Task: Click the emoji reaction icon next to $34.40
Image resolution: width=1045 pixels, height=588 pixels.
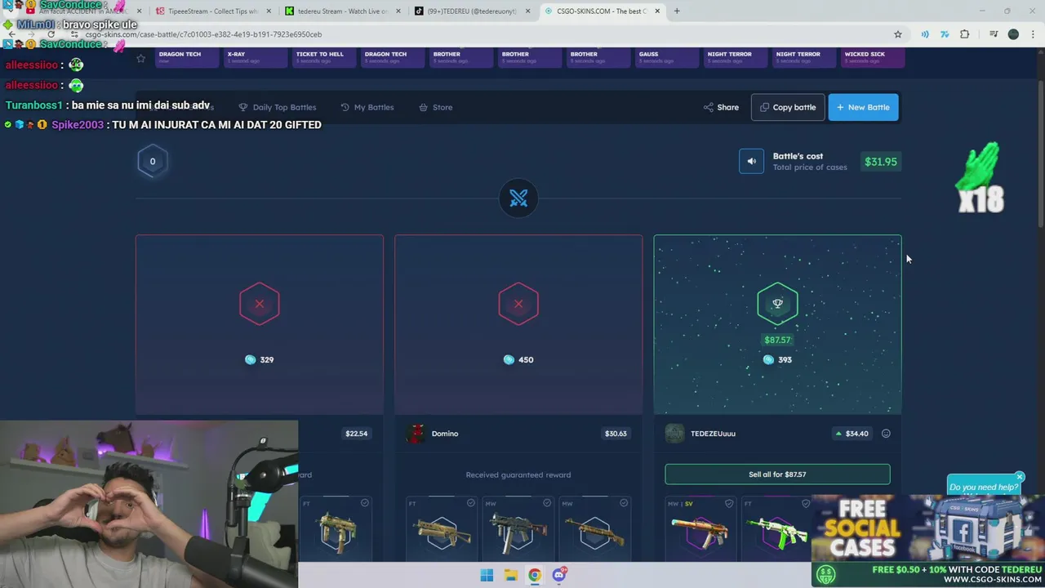Action: point(886,434)
